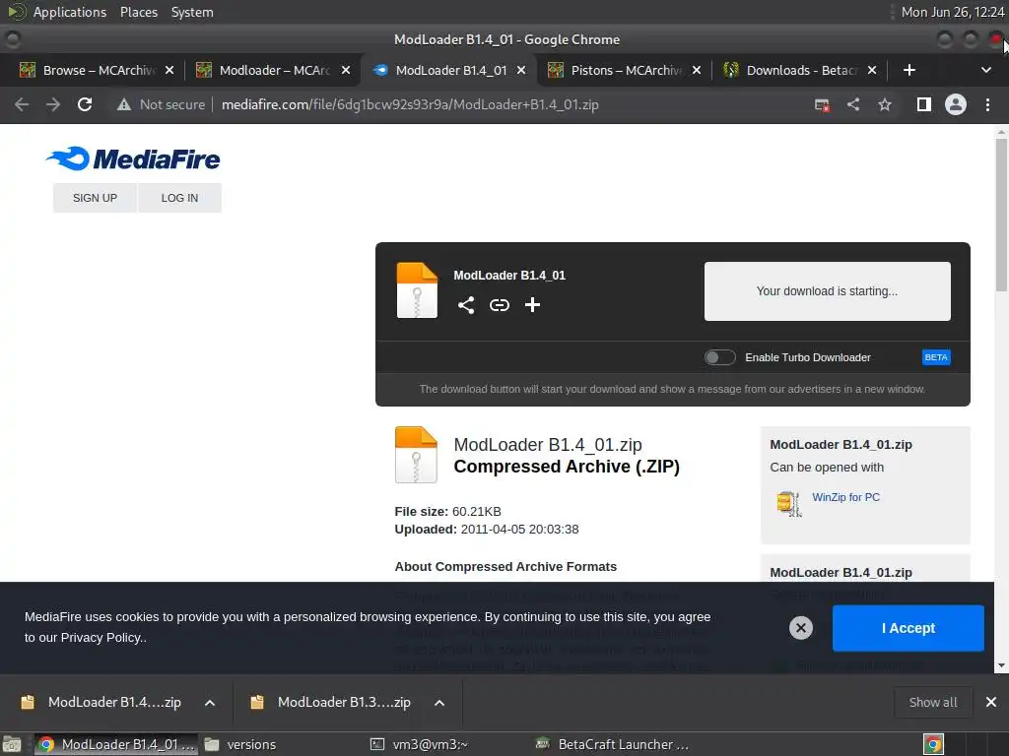Accept cookies with I Accept button
The width and height of the screenshot is (1009, 756).
tap(908, 628)
